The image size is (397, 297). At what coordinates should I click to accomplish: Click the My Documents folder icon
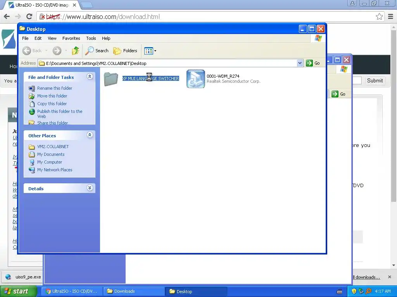tap(32, 155)
